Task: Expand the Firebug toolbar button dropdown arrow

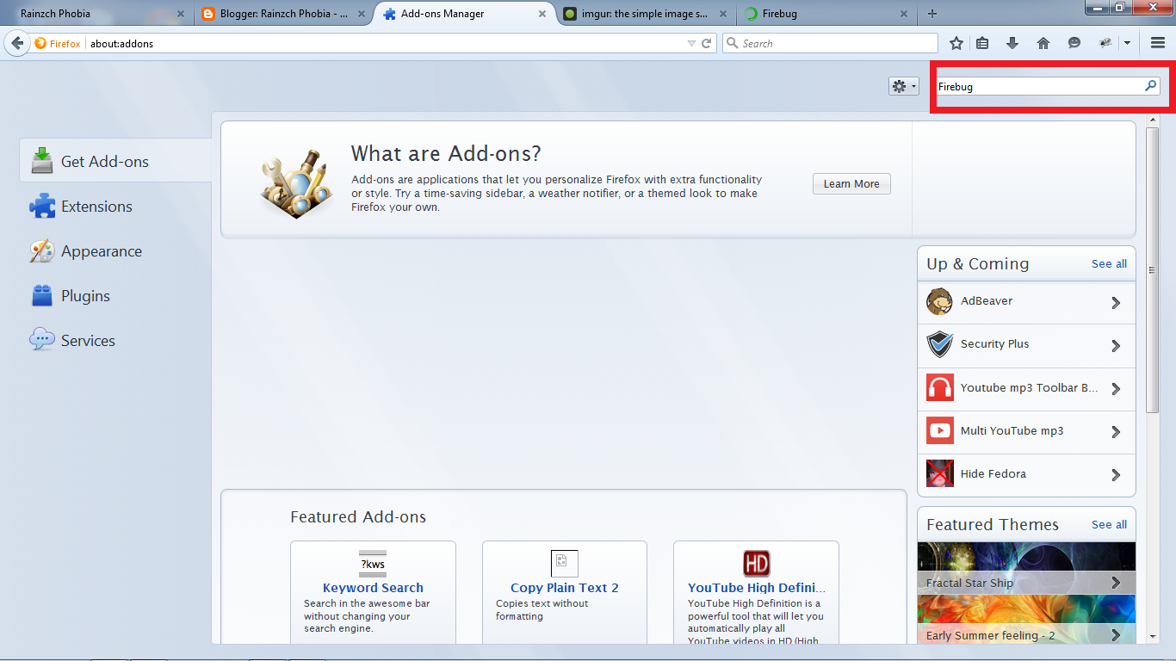Action: [1127, 43]
